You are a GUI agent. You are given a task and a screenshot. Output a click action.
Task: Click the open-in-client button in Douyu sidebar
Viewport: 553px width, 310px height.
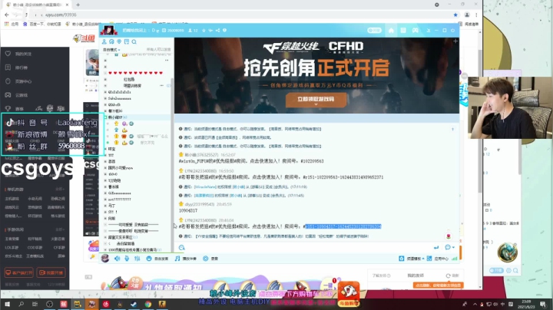[18, 272]
